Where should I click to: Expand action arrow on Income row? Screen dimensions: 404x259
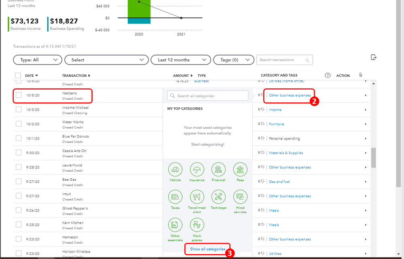coord(366,110)
